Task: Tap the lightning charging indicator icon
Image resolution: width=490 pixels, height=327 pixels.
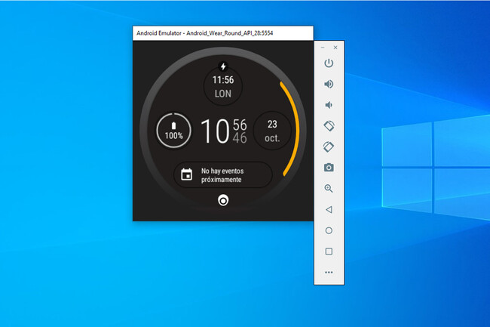Action: (223, 66)
